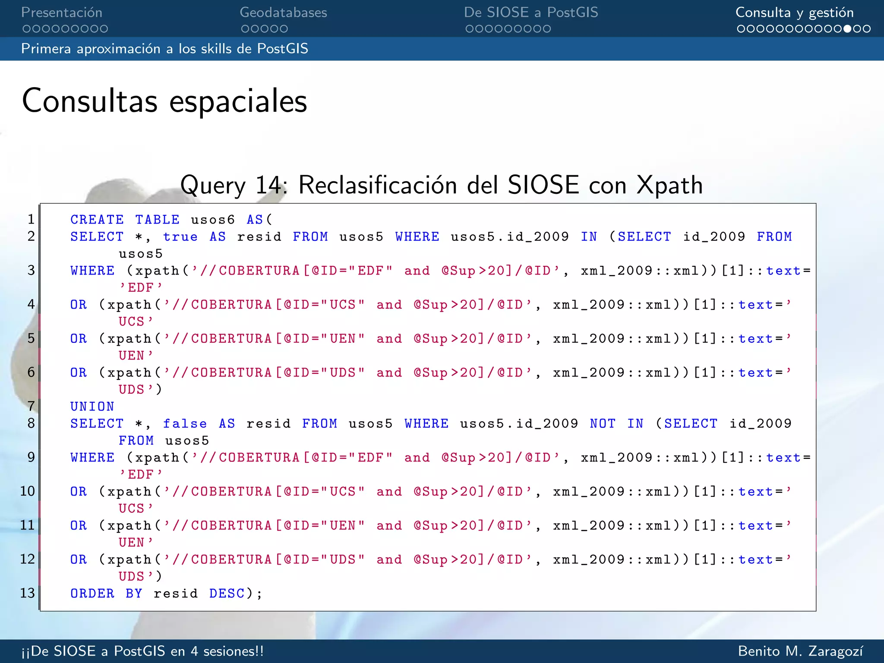Click the NOT IN keywords on line 8
Screen dimensions: 884x663
[x=616, y=423]
